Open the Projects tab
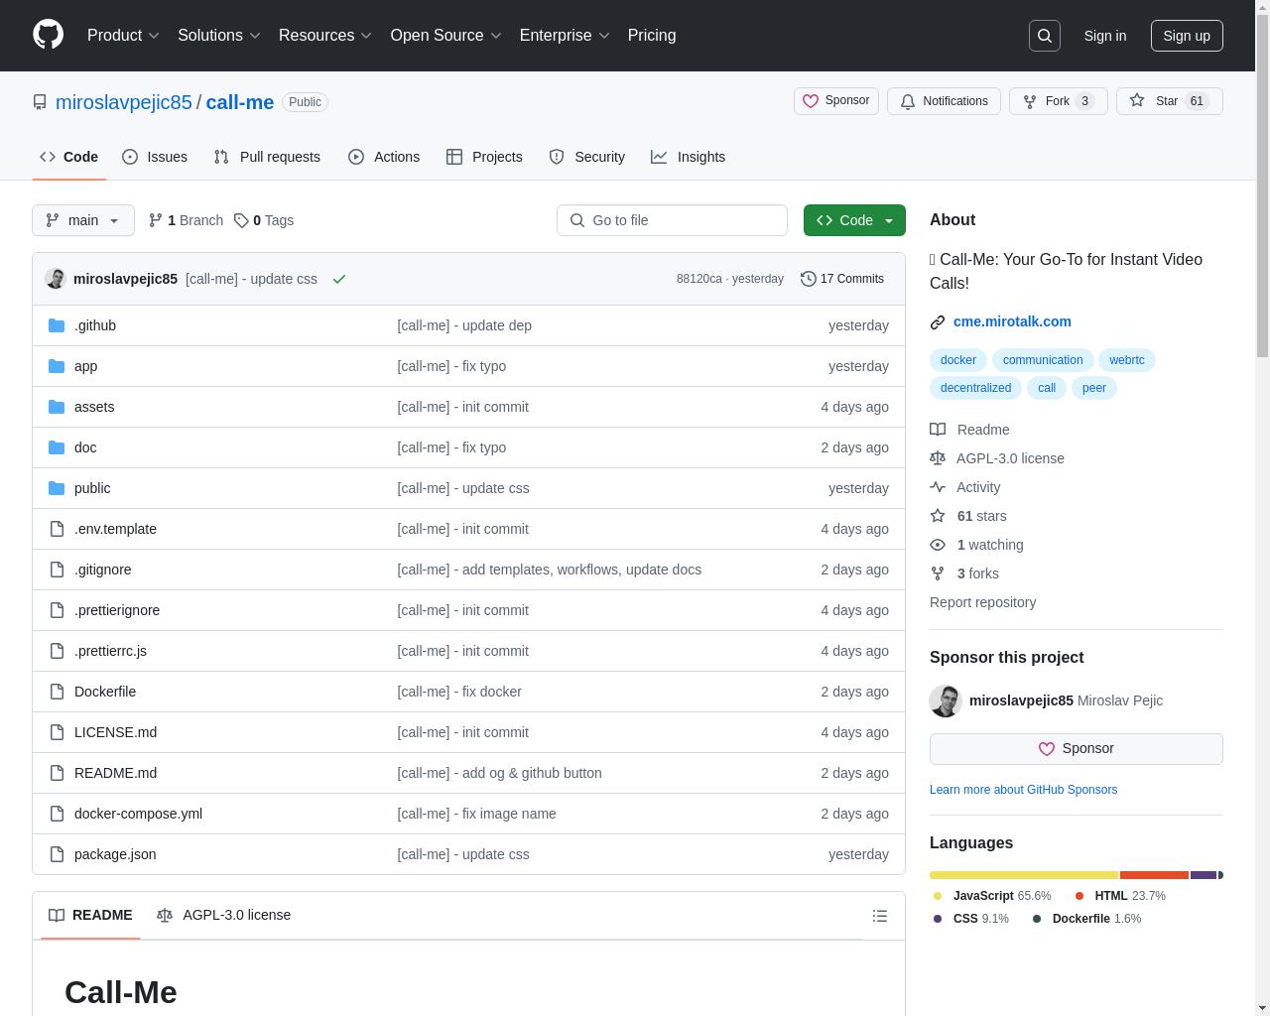Image resolution: width=1270 pixels, height=1016 pixels. point(484,157)
